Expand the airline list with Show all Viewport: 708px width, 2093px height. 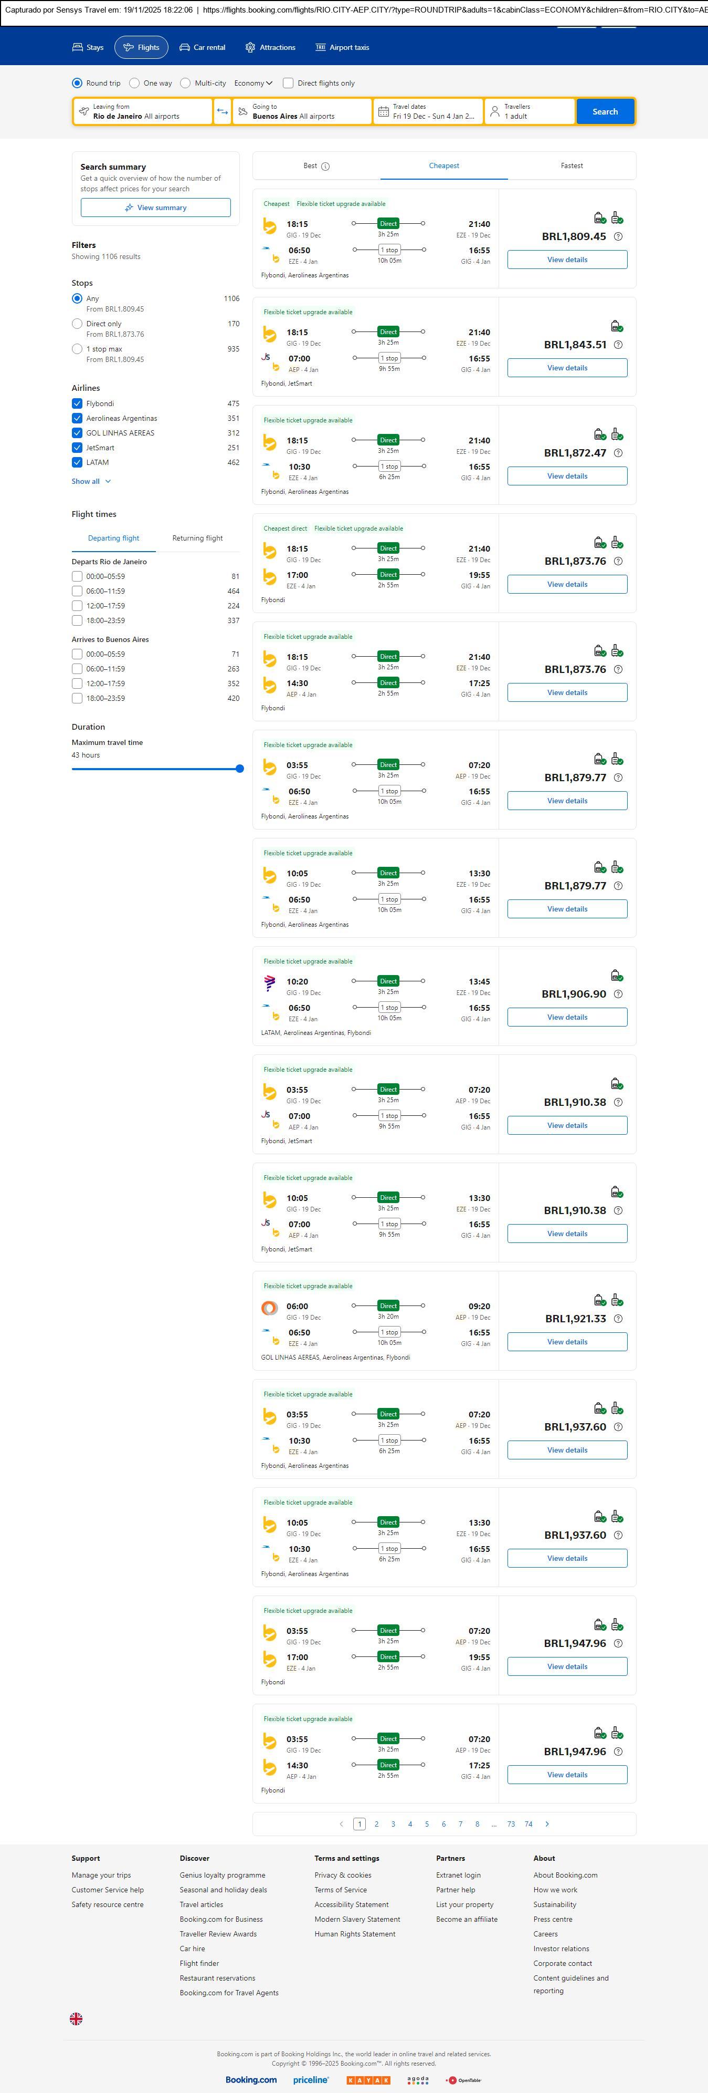pos(91,482)
